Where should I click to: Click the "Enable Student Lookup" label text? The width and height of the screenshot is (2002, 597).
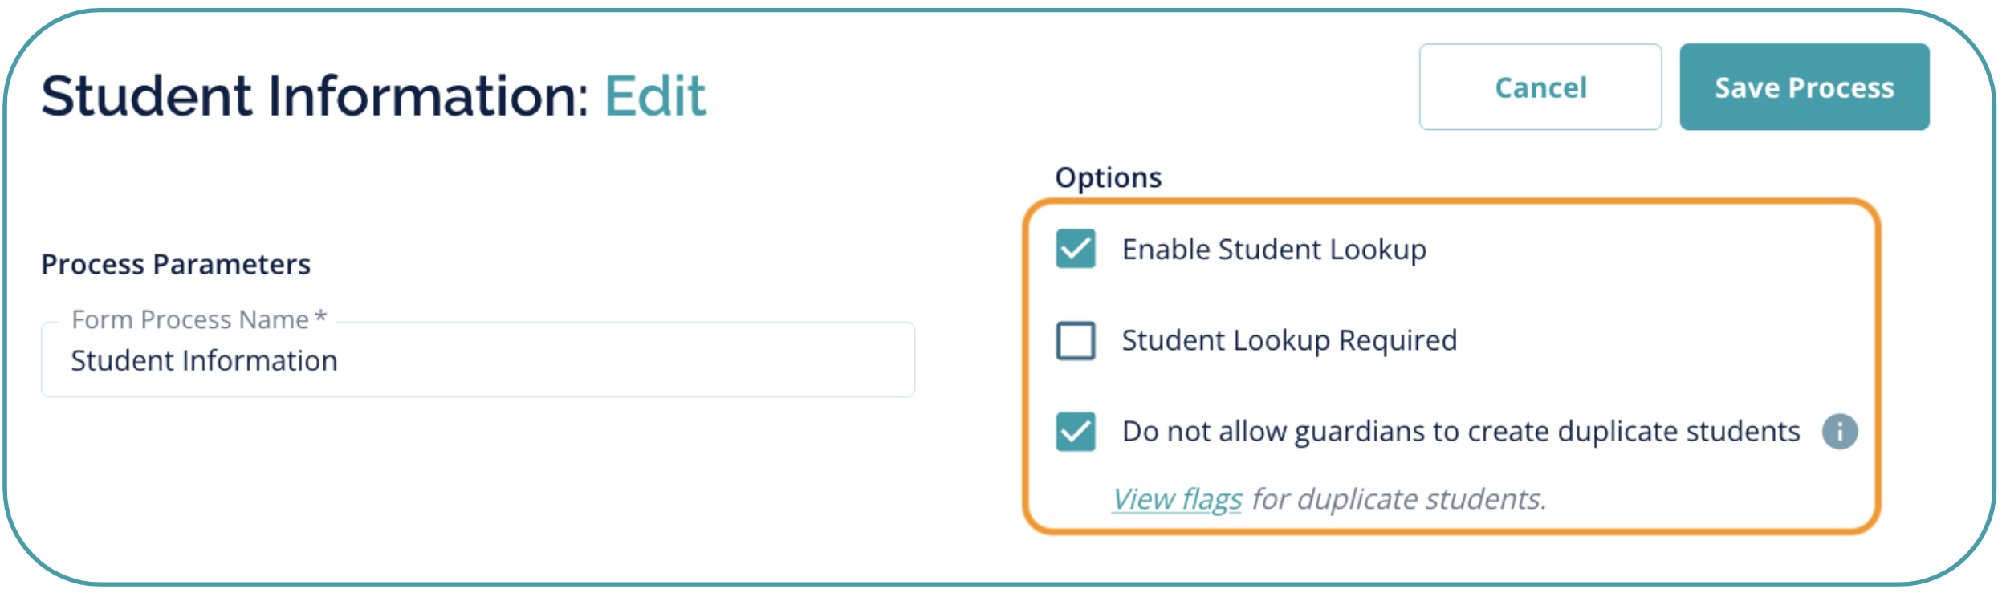pos(1274,250)
